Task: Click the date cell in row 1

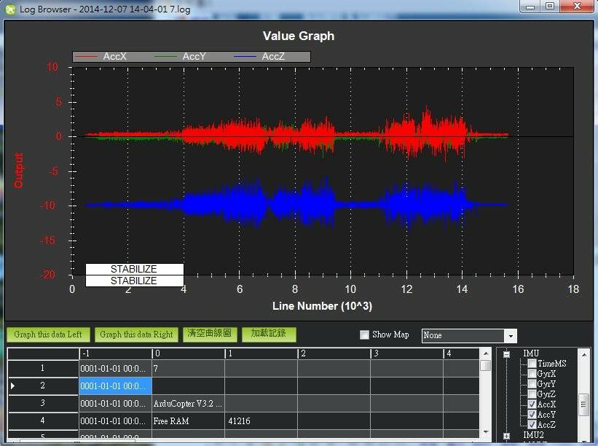Action: pyautogui.click(x=115, y=369)
